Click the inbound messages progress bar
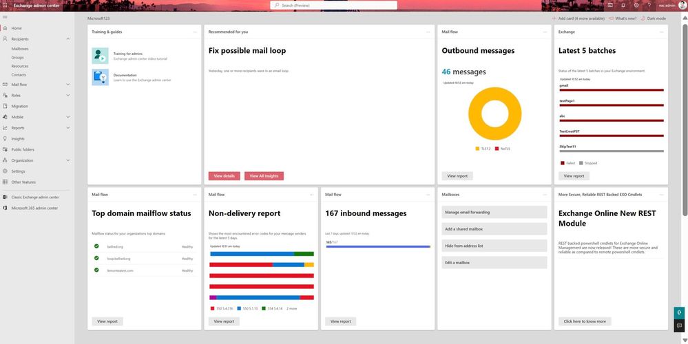Viewport: 688px width, 344px height. (x=378, y=247)
